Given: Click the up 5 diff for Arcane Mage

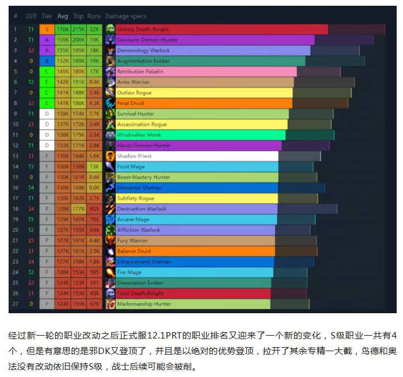Looking at the screenshot, I should click(31, 220).
